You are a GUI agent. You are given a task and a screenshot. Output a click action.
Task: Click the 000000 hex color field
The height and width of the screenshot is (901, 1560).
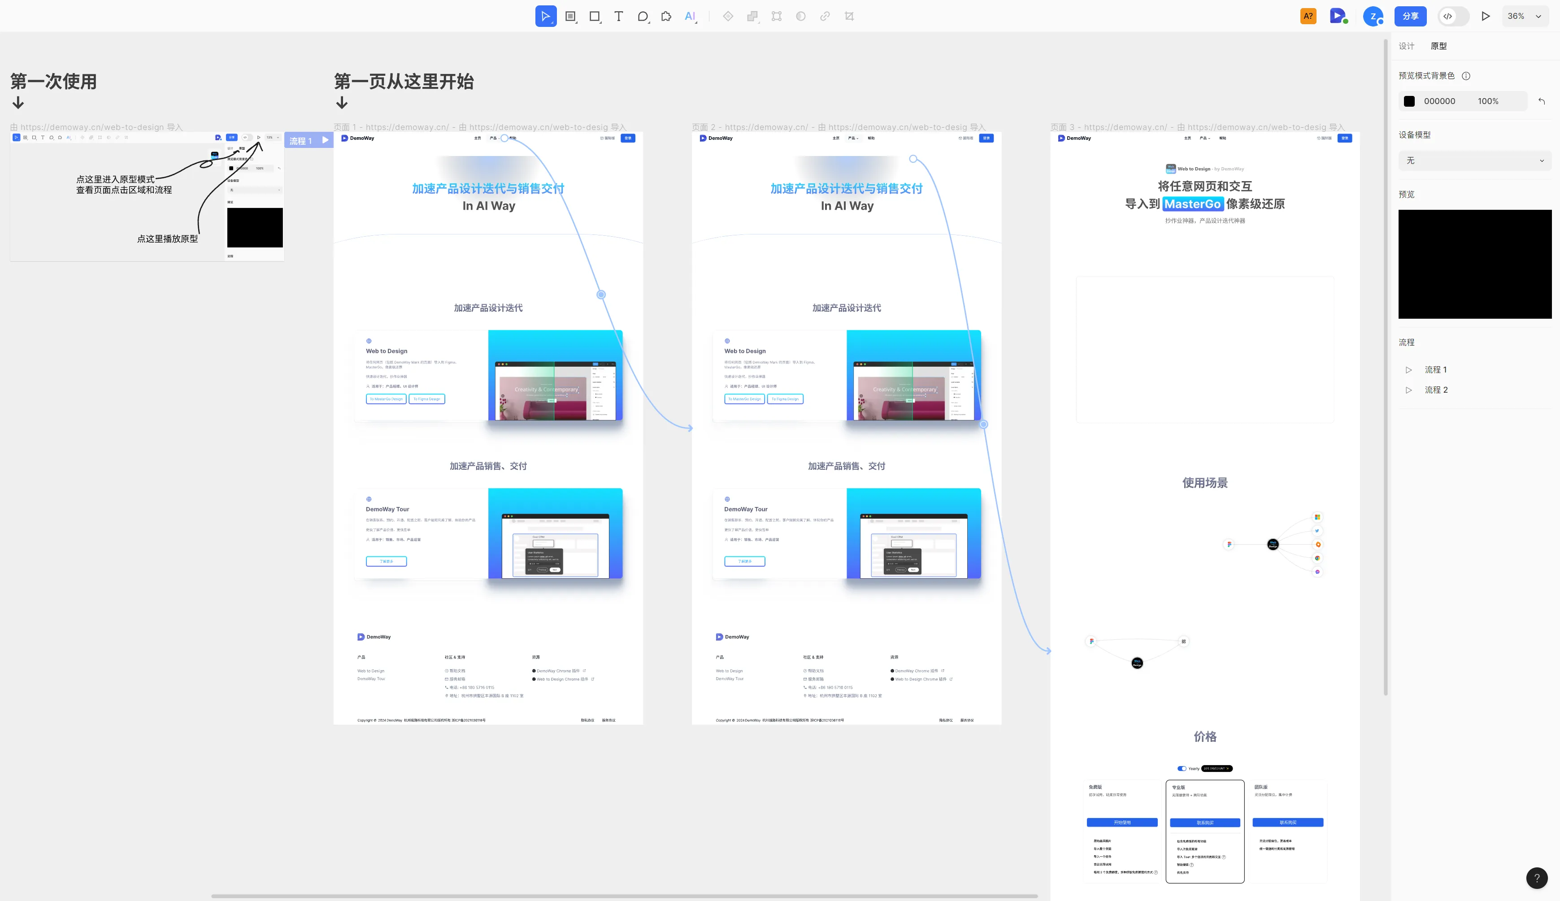pyautogui.click(x=1439, y=101)
